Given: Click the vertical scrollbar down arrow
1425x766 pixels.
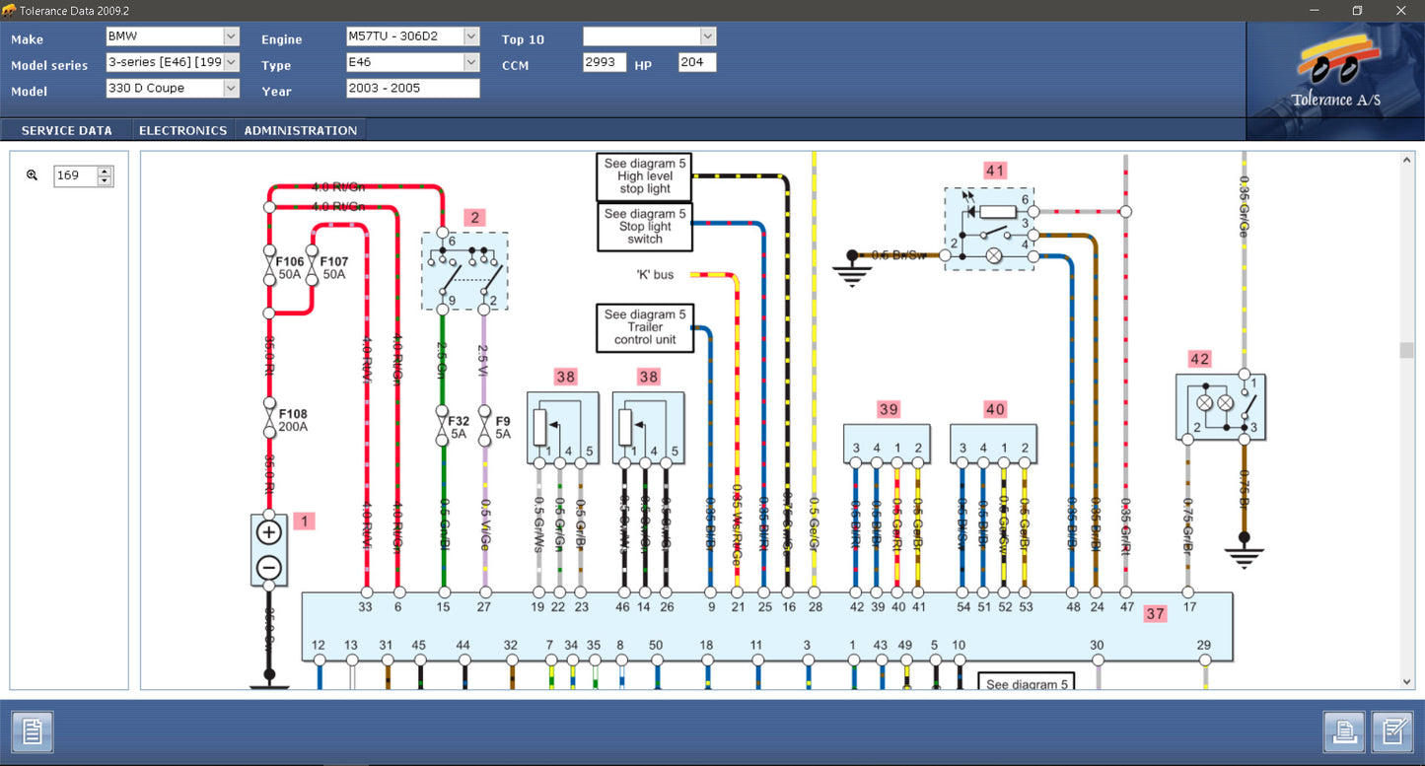Looking at the screenshot, I should coord(1407,681).
